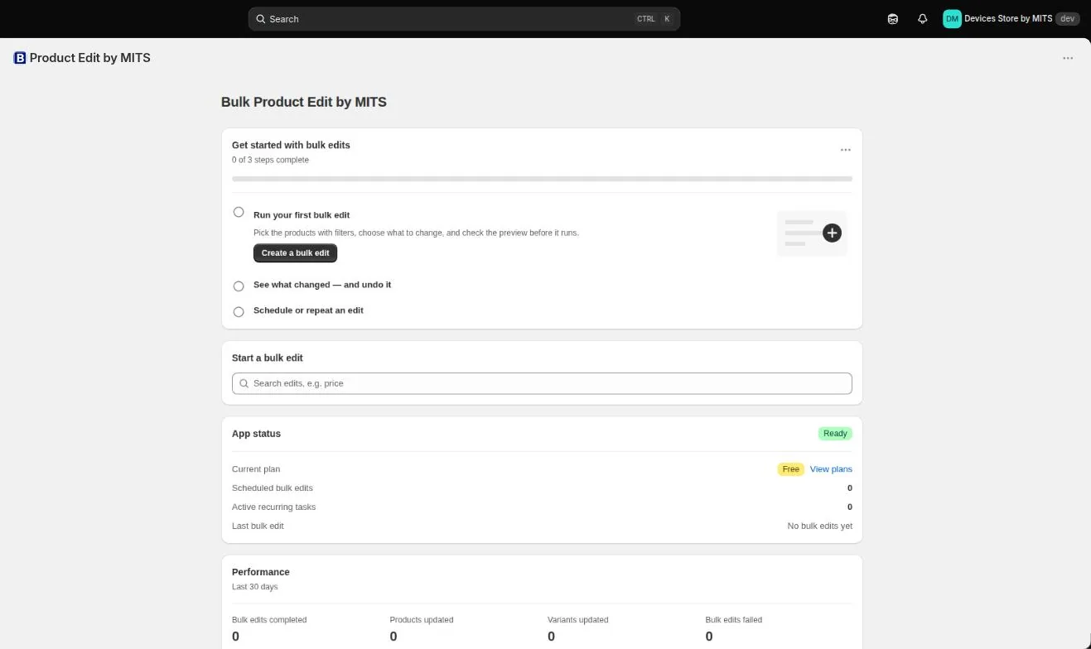
Task: Click the 'dev' badge next to store name
Action: 1068,18
